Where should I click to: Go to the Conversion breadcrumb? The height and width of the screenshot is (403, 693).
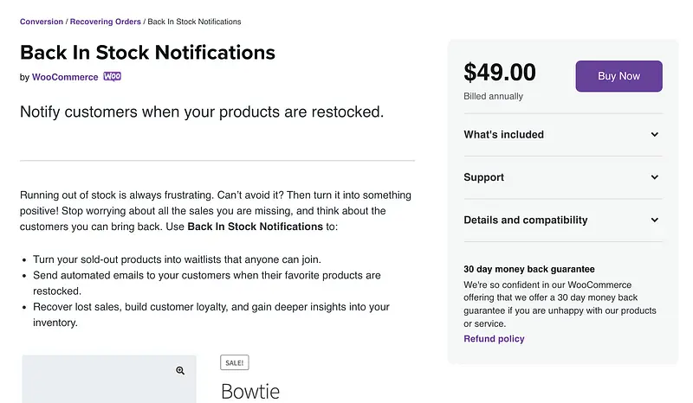(x=42, y=22)
